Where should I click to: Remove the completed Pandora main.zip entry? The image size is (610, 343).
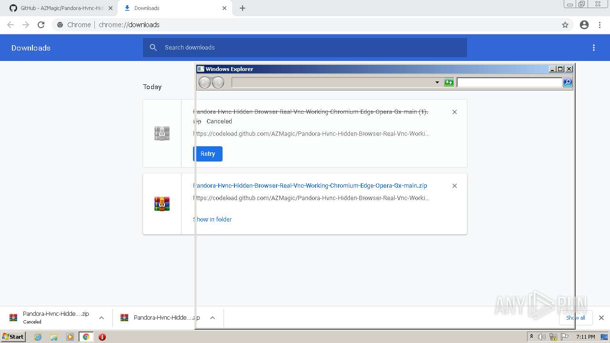point(455,186)
